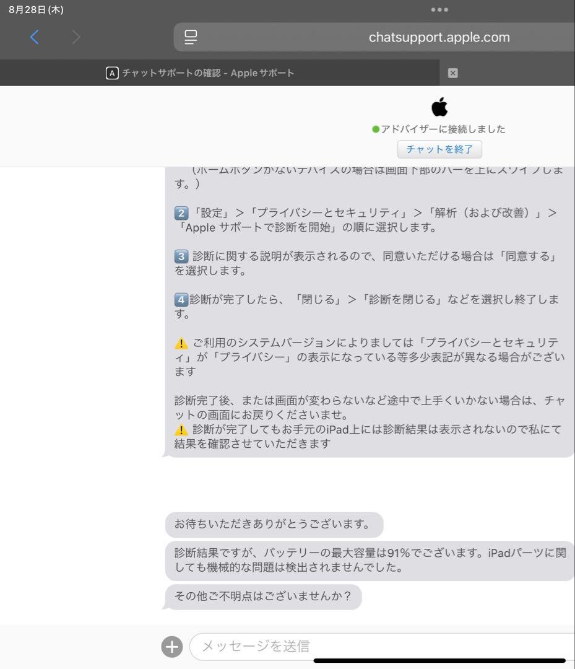Tap the Apple logo above the chat
This screenshot has width=575, height=669.
tap(439, 107)
